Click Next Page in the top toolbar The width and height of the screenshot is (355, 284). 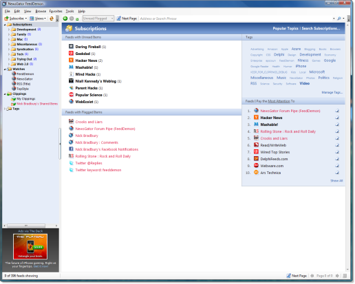tap(127, 19)
